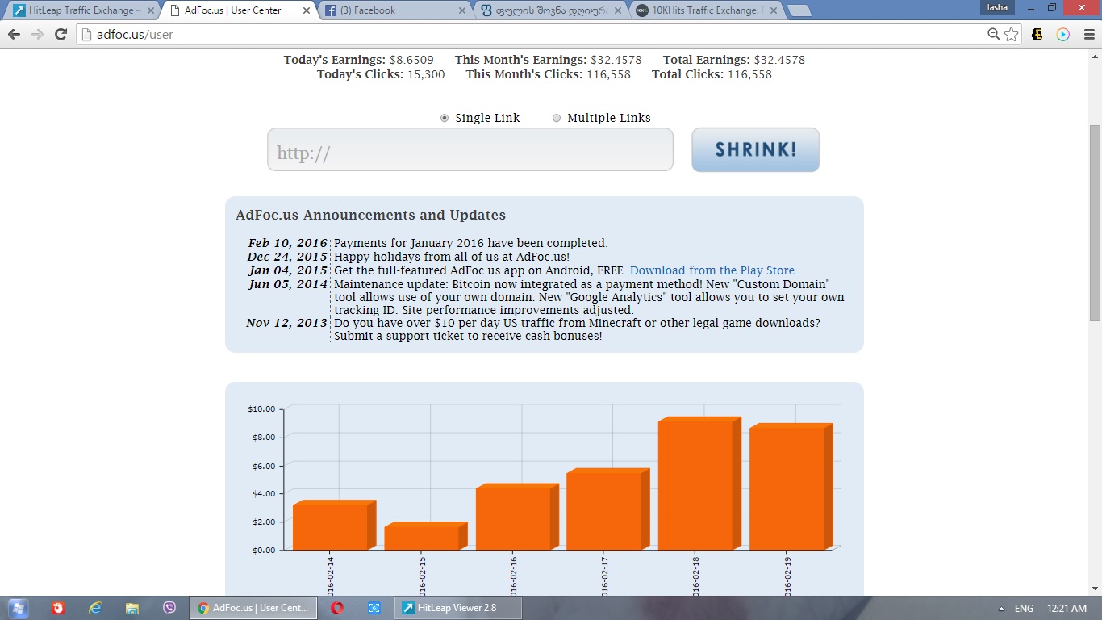Click the ENG language indicator
Image resolution: width=1102 pixels, height=620 pixels.
[x=1024, y=609]
